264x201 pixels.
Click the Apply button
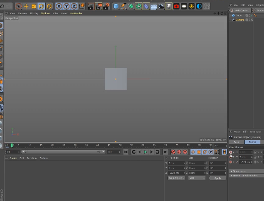[218, 178]
